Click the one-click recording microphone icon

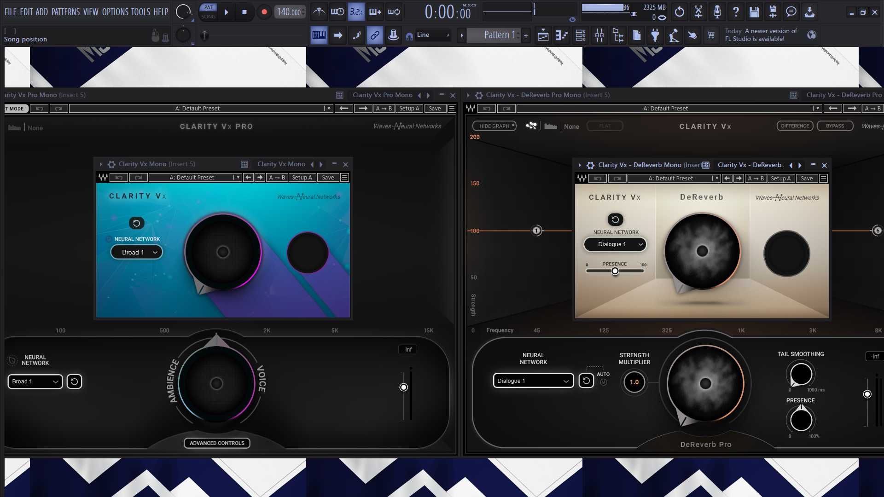coord(717,12)
